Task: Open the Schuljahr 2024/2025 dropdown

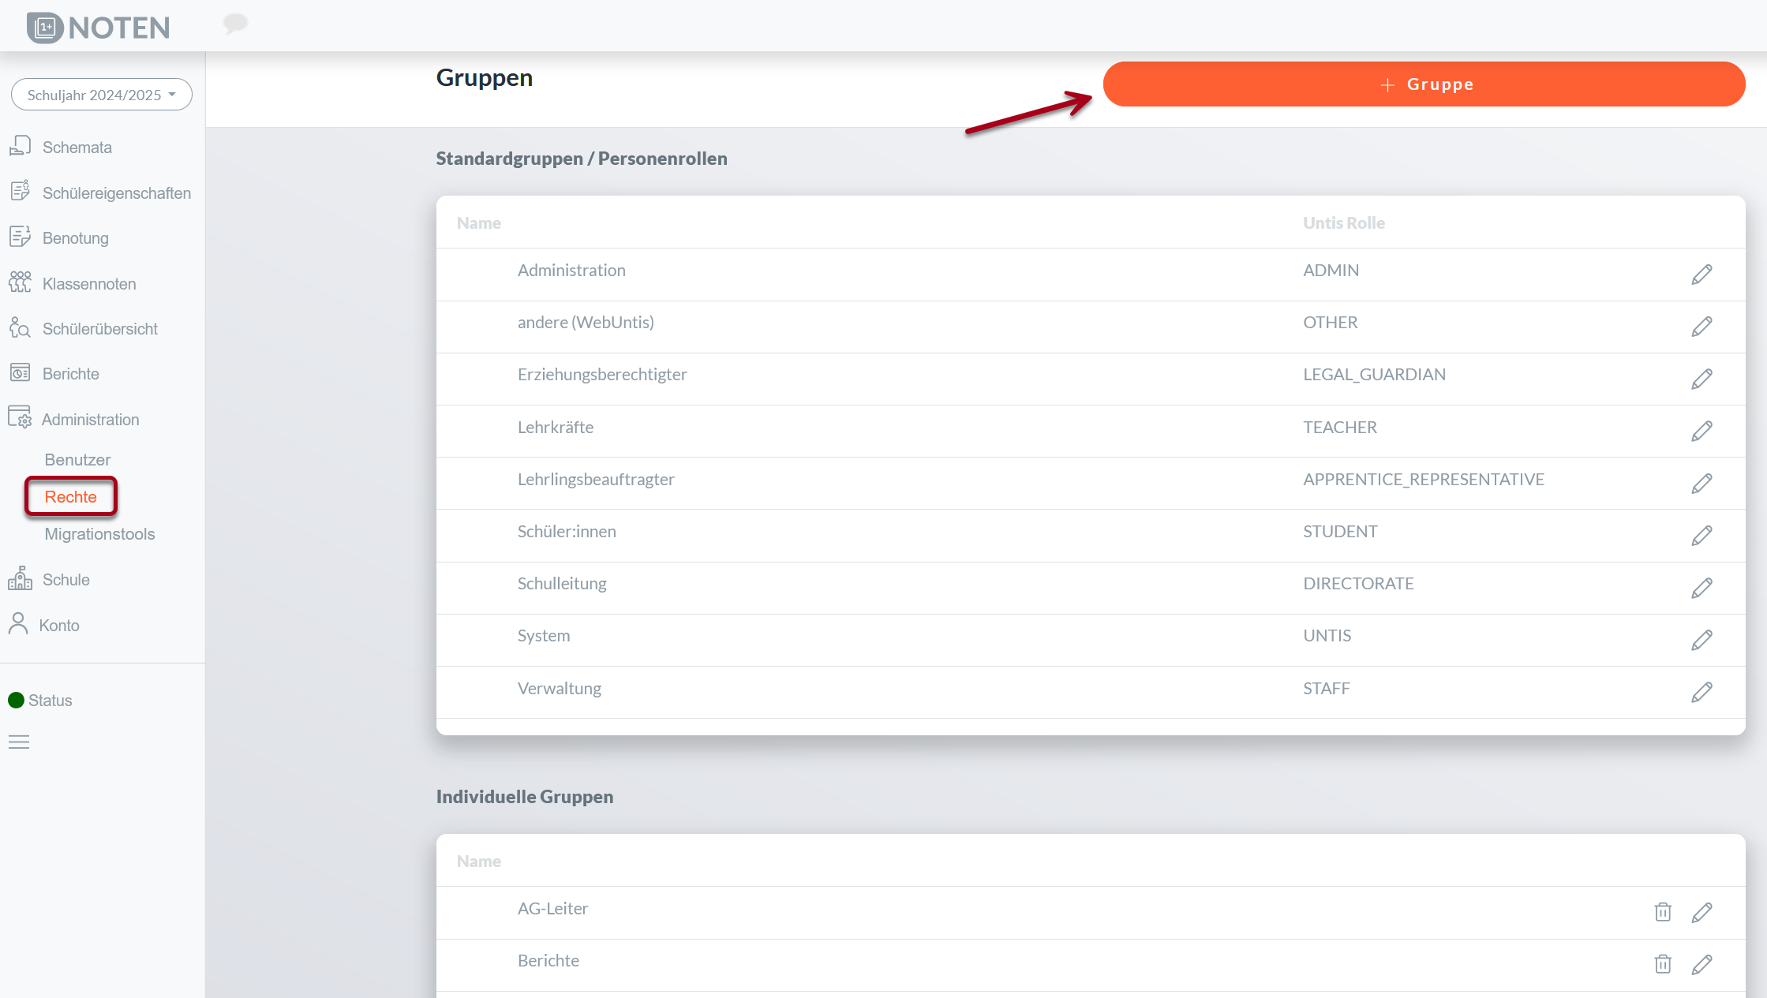Action: click(101, 95)
